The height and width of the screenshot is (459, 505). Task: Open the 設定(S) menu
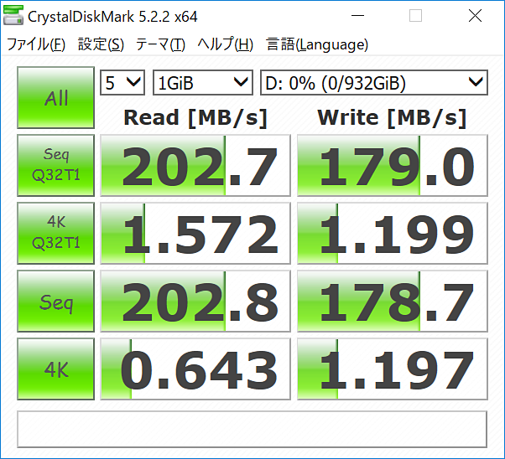(101, 44)
